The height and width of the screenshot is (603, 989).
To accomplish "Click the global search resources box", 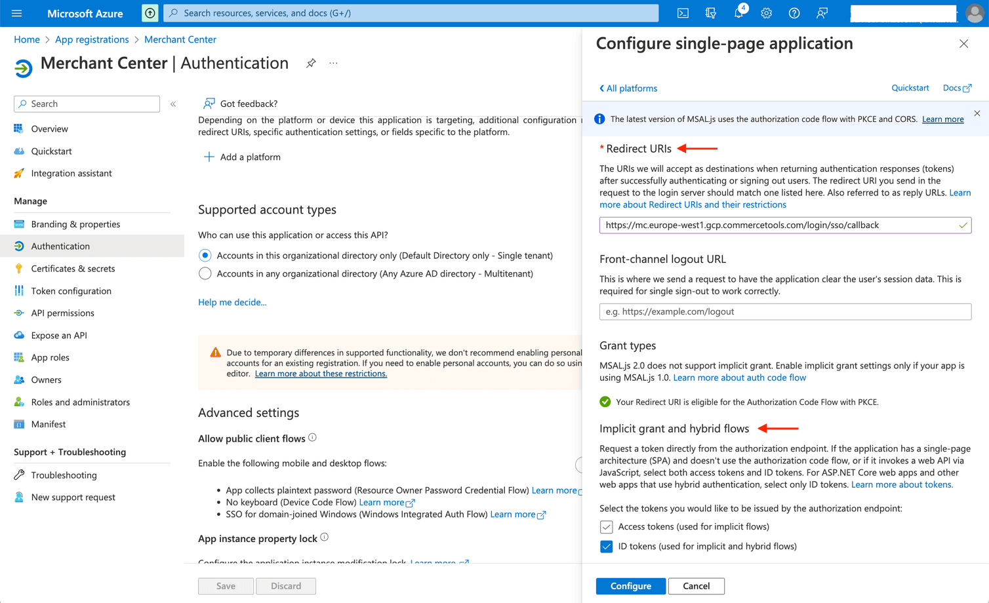I will coord(411,13).
